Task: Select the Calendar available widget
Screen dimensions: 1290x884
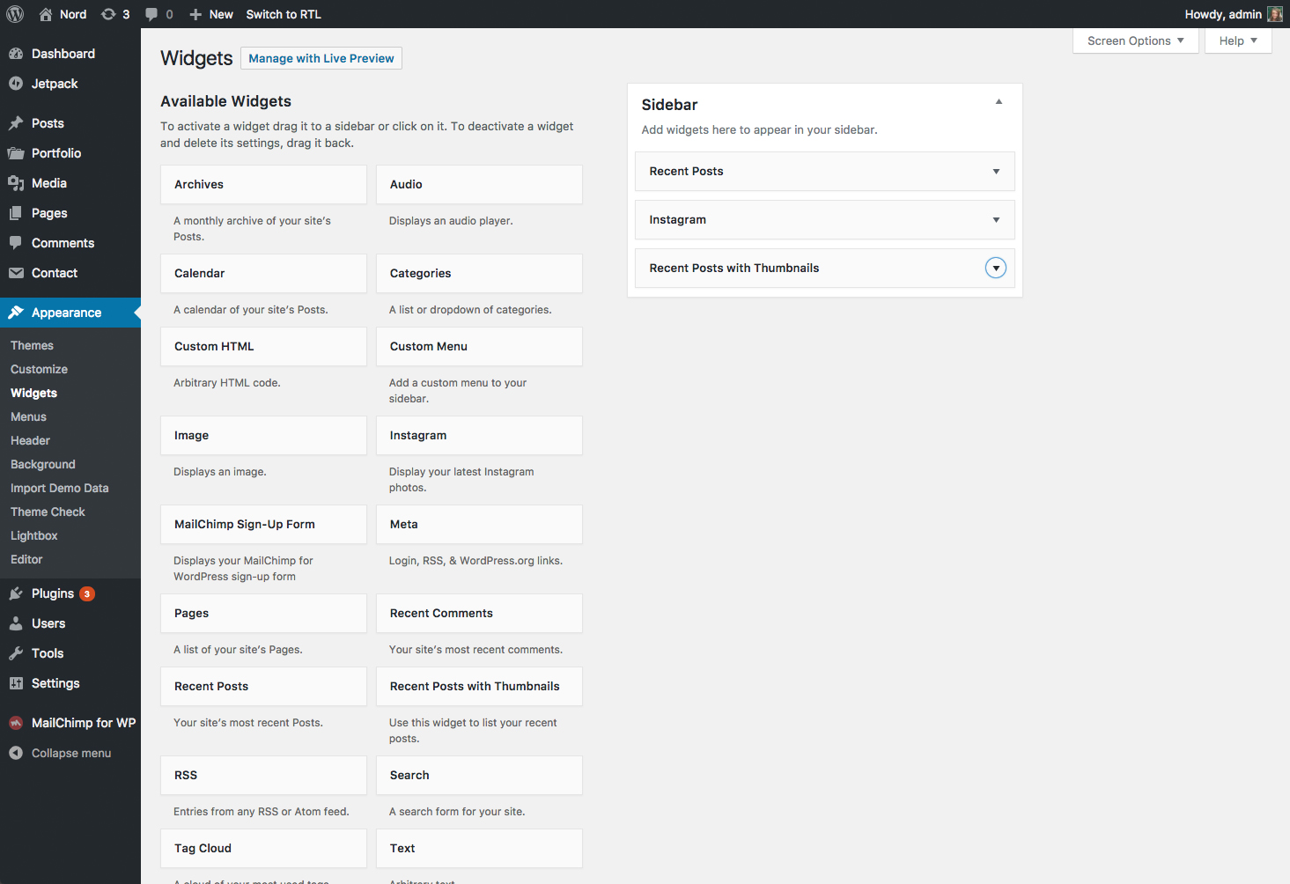Action: (263, 274)
